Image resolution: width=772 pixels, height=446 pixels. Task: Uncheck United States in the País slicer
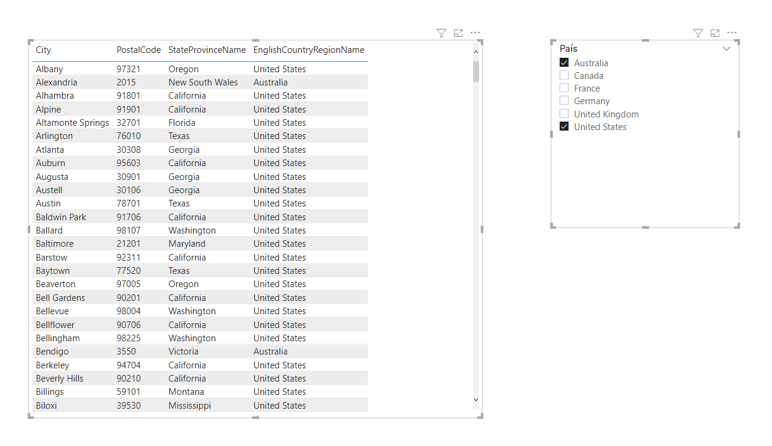click(x=563, y=126)
